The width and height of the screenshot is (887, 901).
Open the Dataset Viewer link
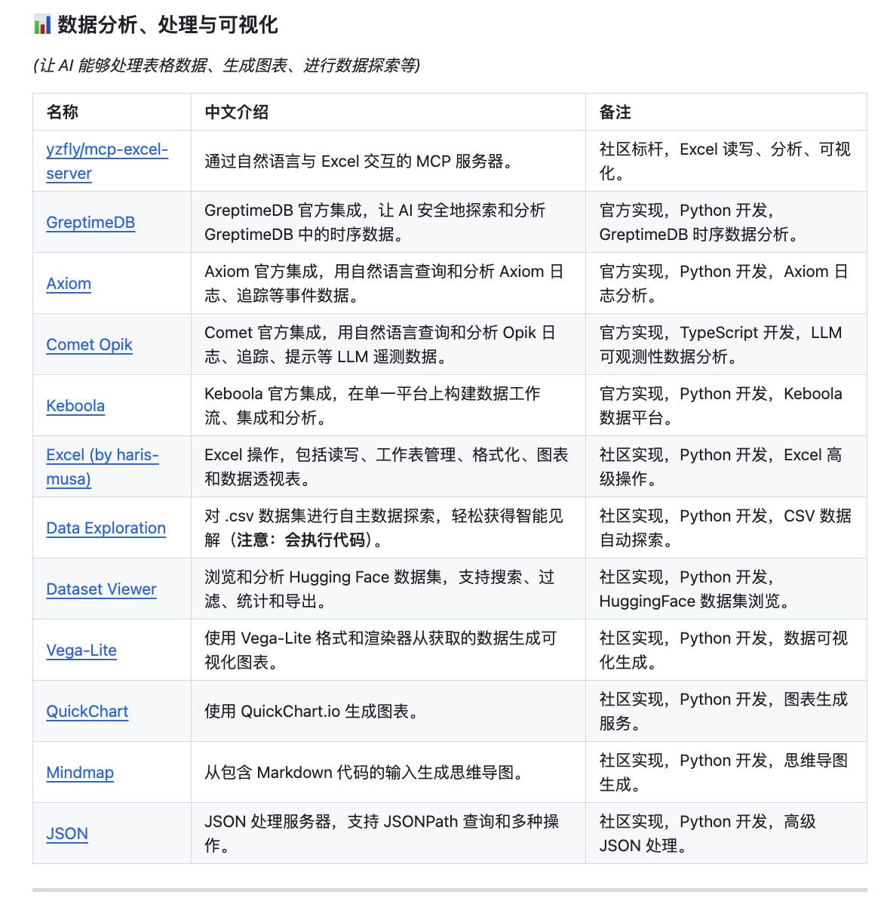(x=101, y=589)
